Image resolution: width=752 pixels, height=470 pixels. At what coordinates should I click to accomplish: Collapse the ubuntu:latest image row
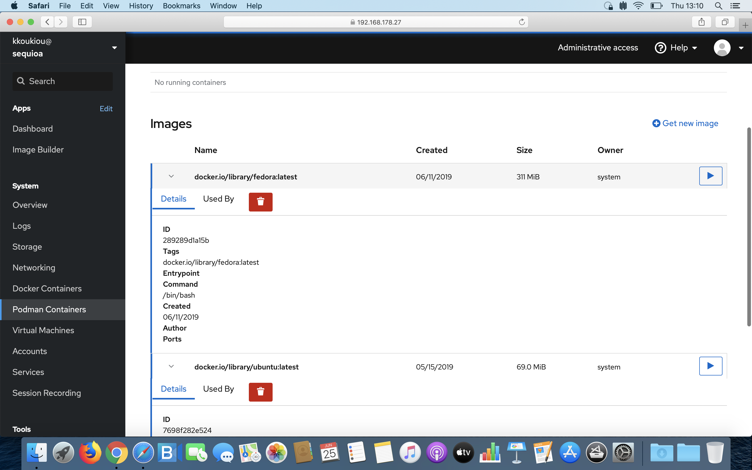coord(171,366)
